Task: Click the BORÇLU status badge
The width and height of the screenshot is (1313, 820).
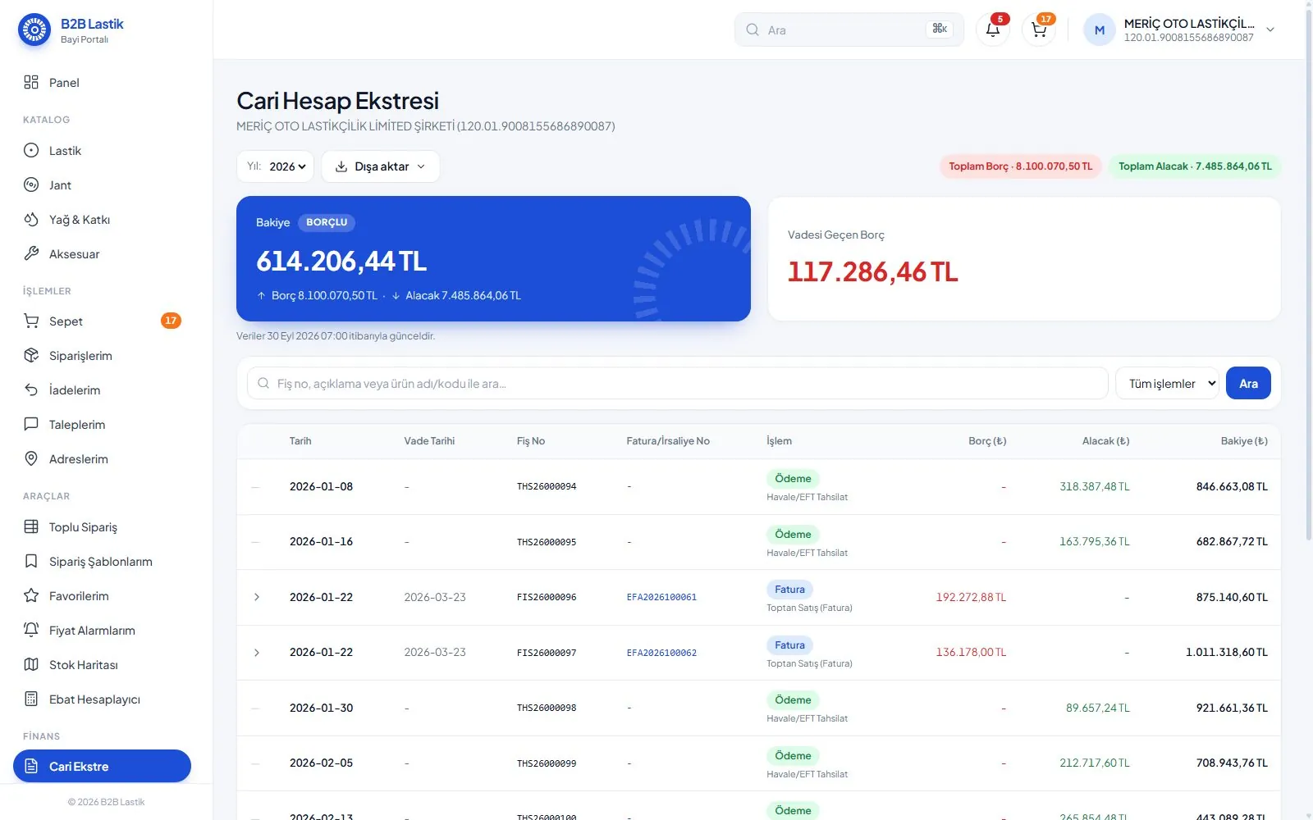Action: click(x=327, y=222)
